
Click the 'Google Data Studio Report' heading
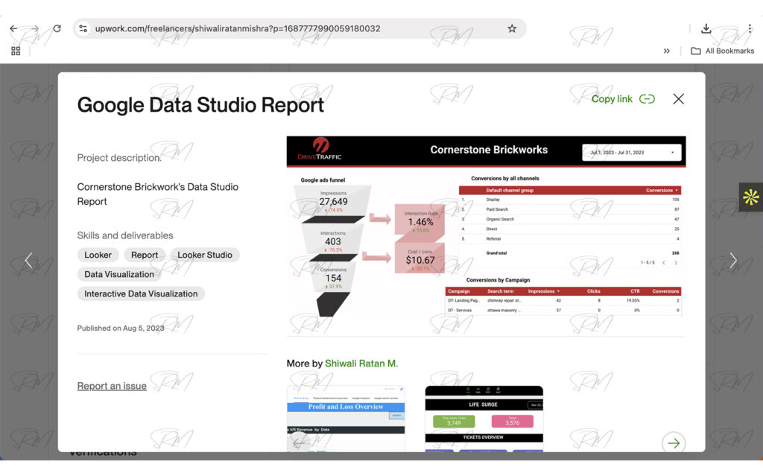[200, 105]
